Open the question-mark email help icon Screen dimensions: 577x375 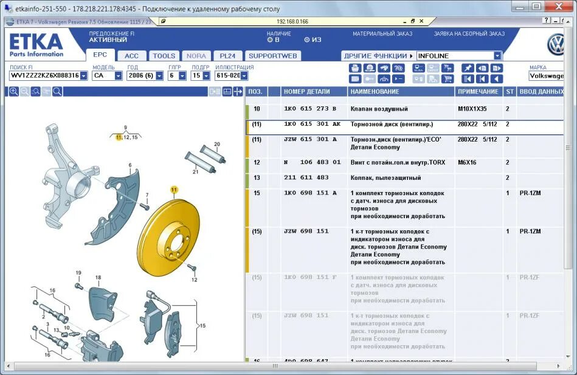[x=398, y=68]
